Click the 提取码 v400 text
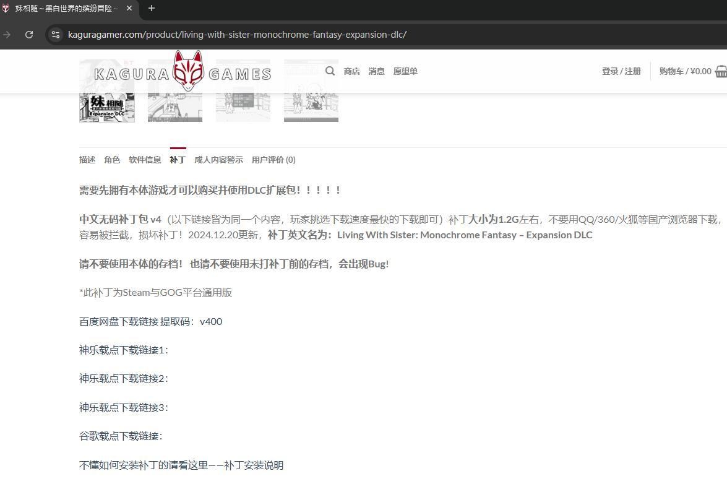This screenshot has height=484, width=727. [x=191, y=322]
